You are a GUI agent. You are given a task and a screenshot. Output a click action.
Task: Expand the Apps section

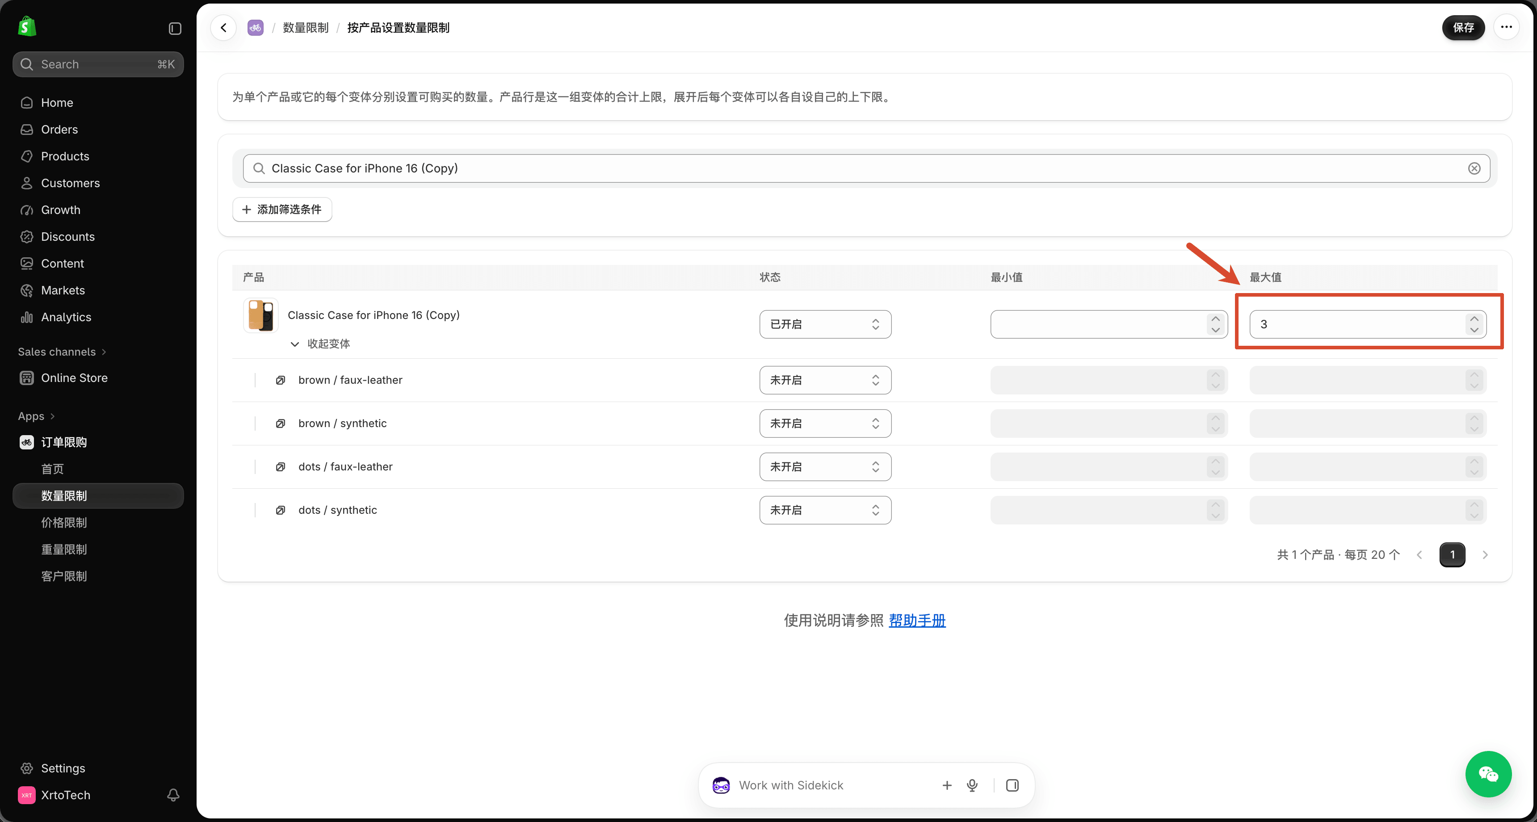tap(36, 416)
